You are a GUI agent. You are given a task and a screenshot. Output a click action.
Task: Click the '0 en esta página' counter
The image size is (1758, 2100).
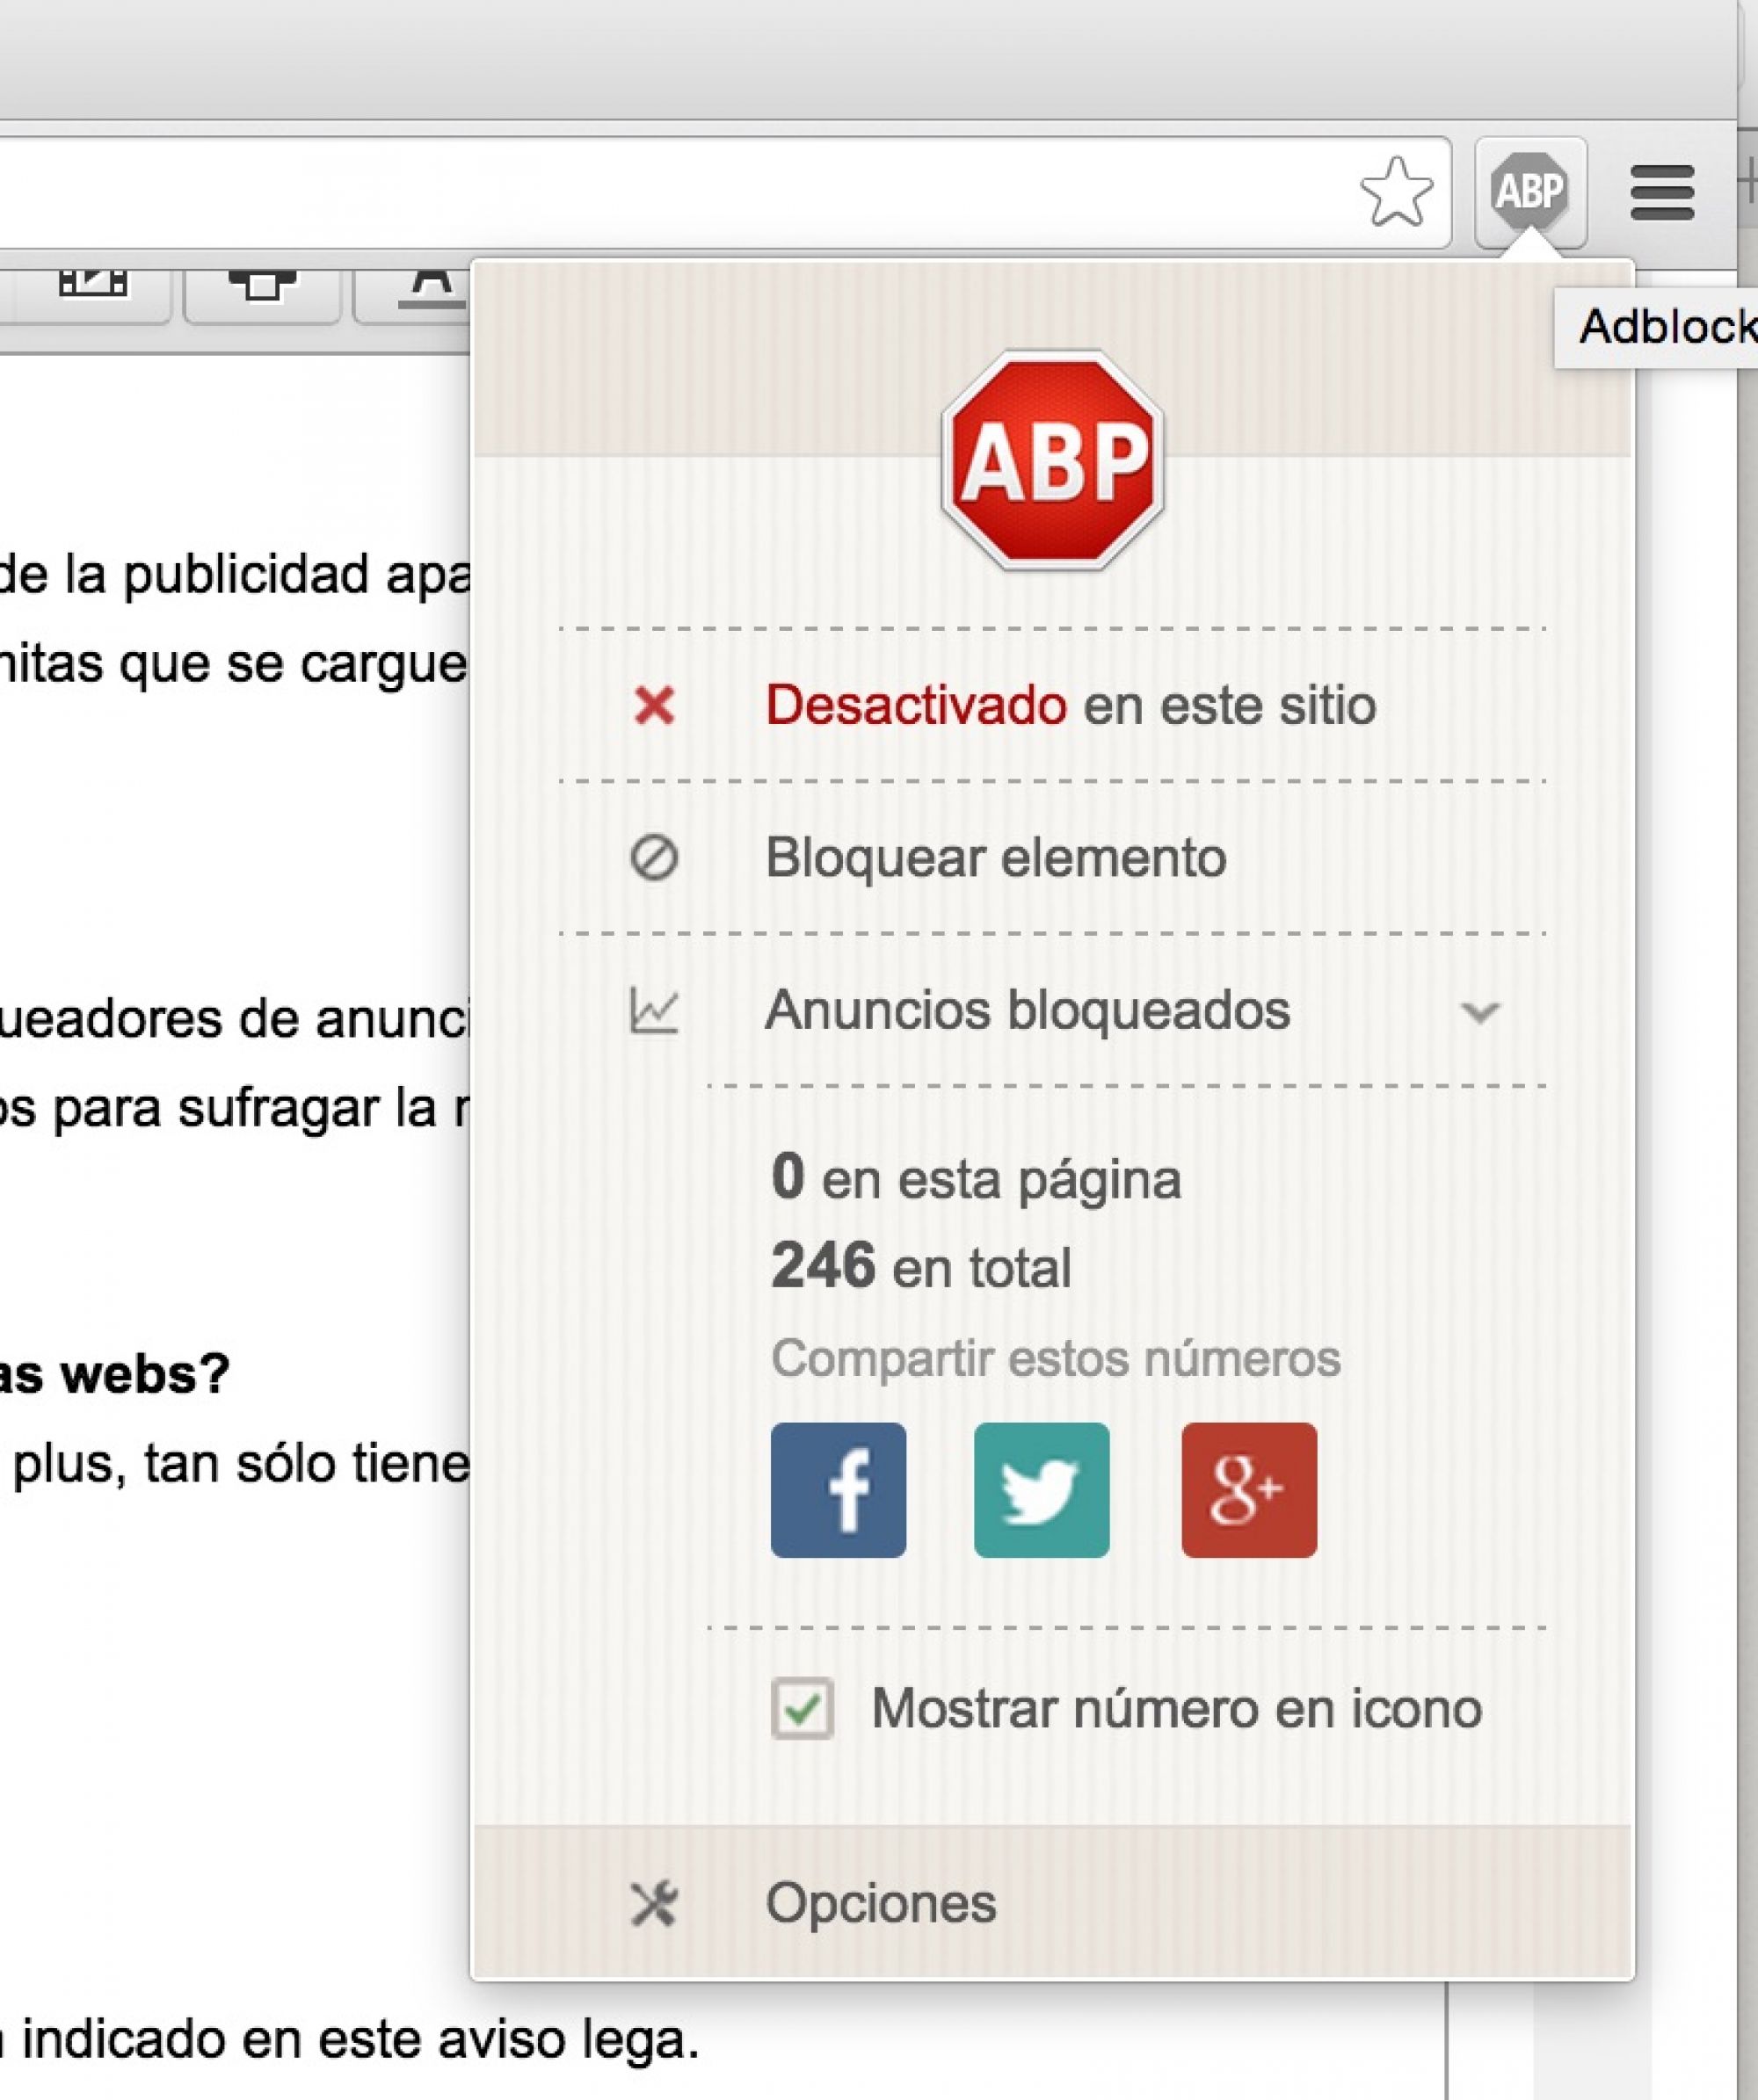click(977, 1178)
